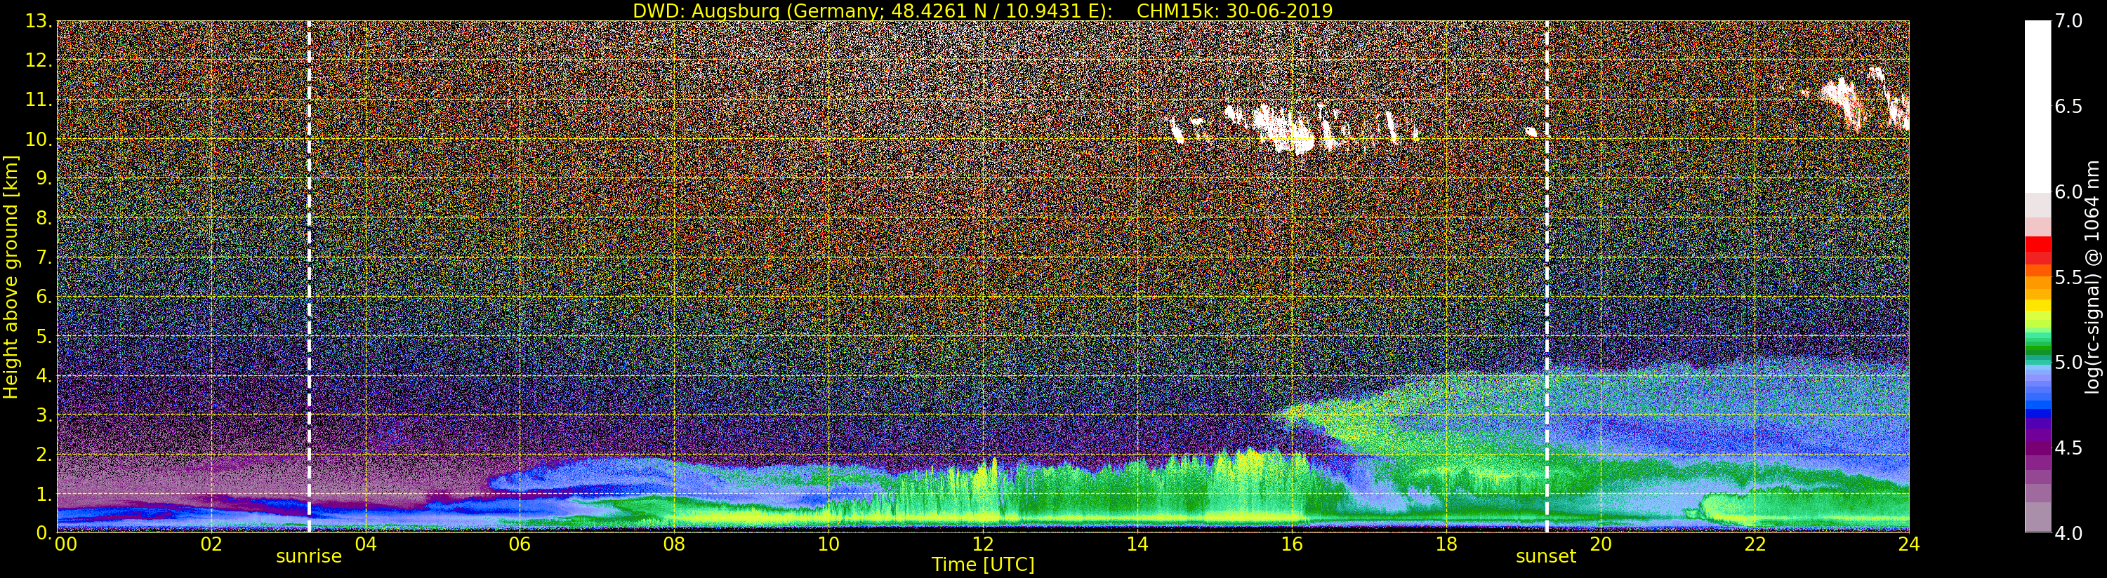The height and width of the screenshot is (578, 2107).
Task: Click the '12' time axis tick label
Action: 983,544
